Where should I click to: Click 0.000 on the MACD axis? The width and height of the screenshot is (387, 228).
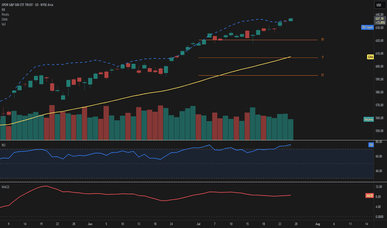point(380,217)
